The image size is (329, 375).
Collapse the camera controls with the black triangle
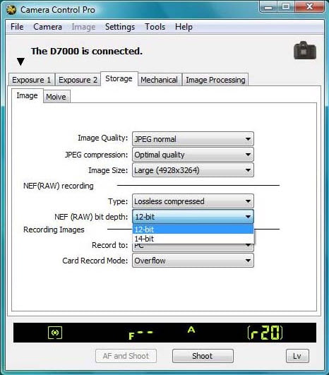click(x=20, y=62)
